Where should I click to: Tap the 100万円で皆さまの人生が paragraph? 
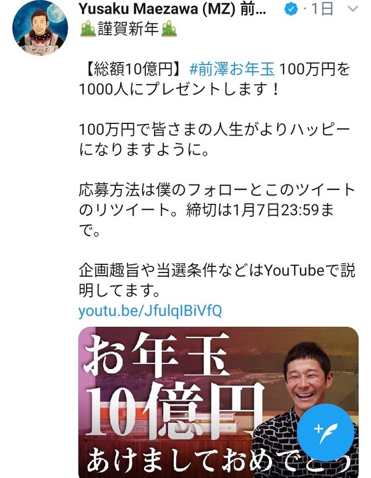coord(215,139)
